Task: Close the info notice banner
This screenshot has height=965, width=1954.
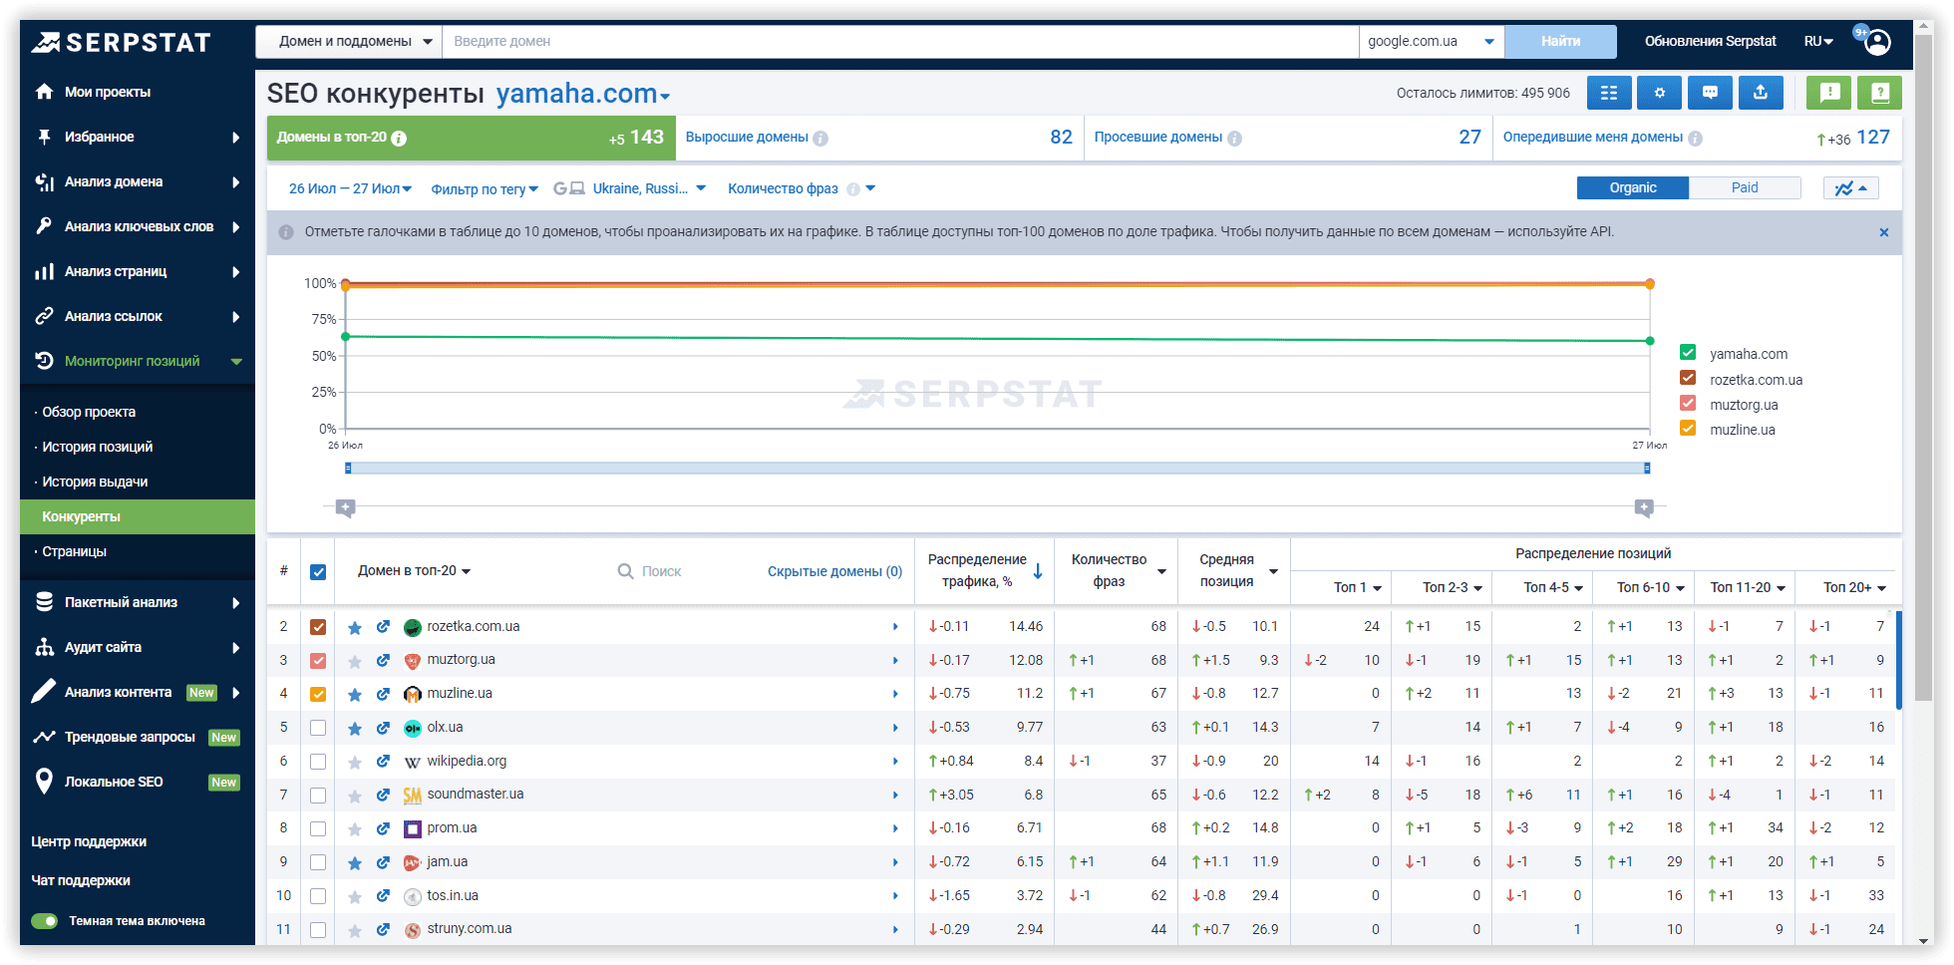Action: pos(1883,232)
